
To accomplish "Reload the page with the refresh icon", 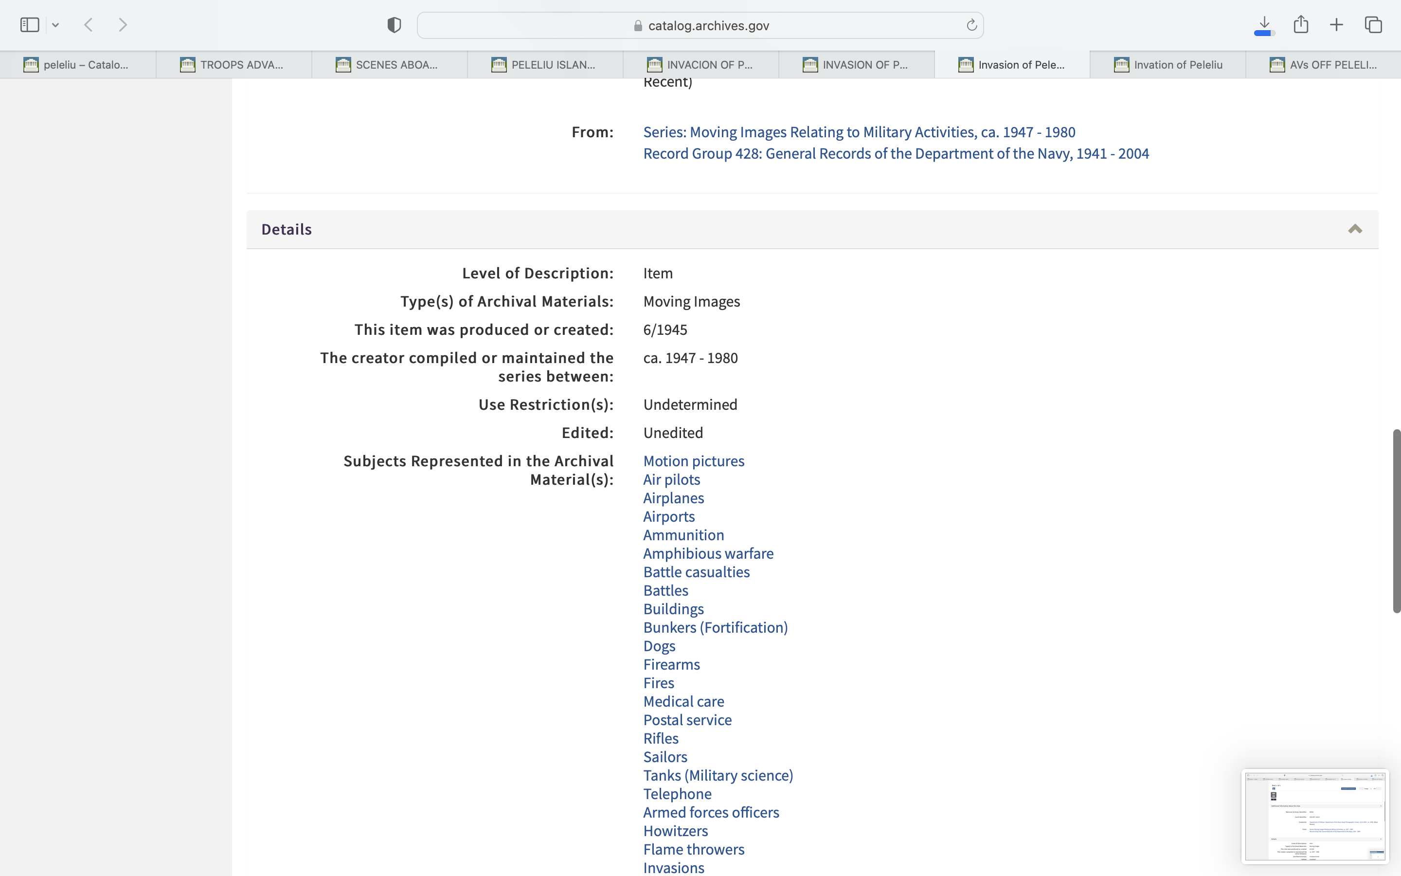I will 971,25.
